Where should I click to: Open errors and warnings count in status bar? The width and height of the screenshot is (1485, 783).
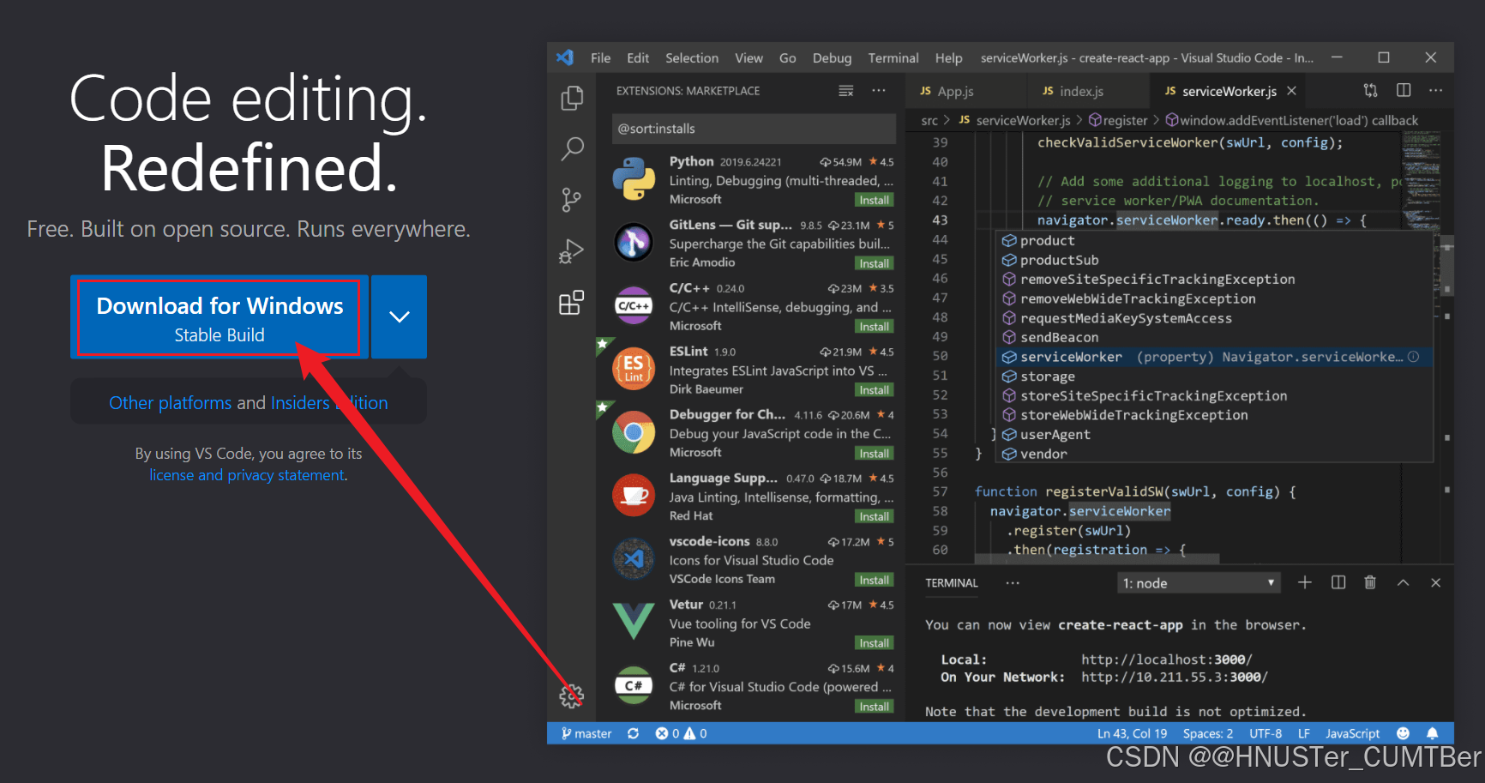coord(682,733)
